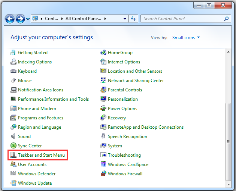Screen dimensions: 236x191
Task: Open the Sync Center link
Action: [x=30, y=146]
